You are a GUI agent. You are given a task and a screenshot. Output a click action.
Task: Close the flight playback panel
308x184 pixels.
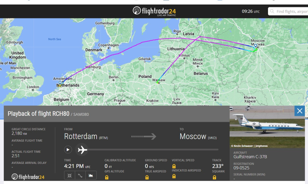pos(300,111)
